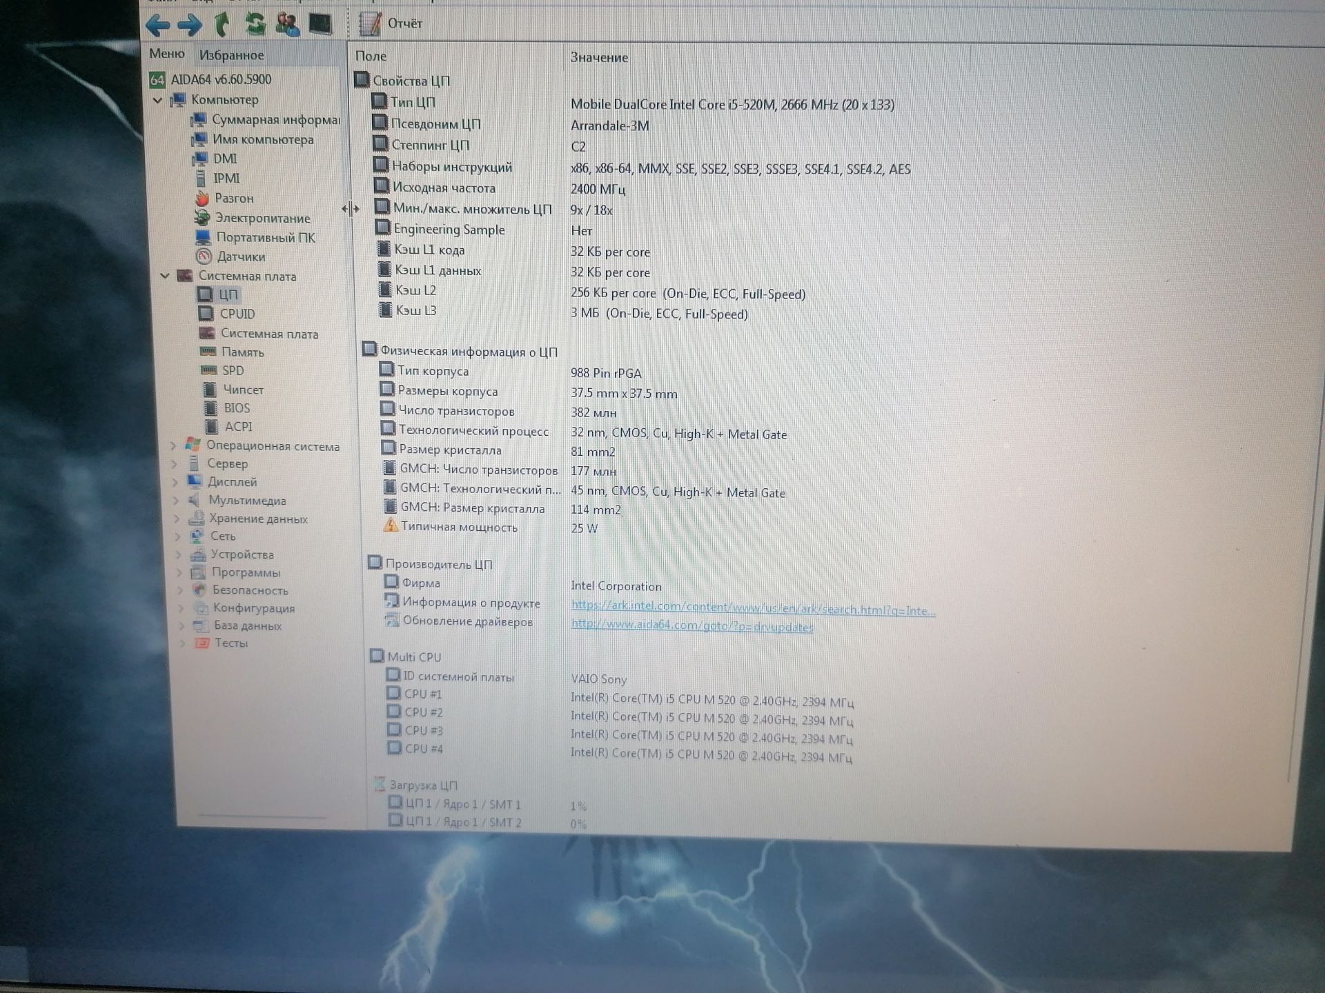Click the Поле column header
Image resolution: width=1325 pixels, height=993 pixels.
point(371,57)
